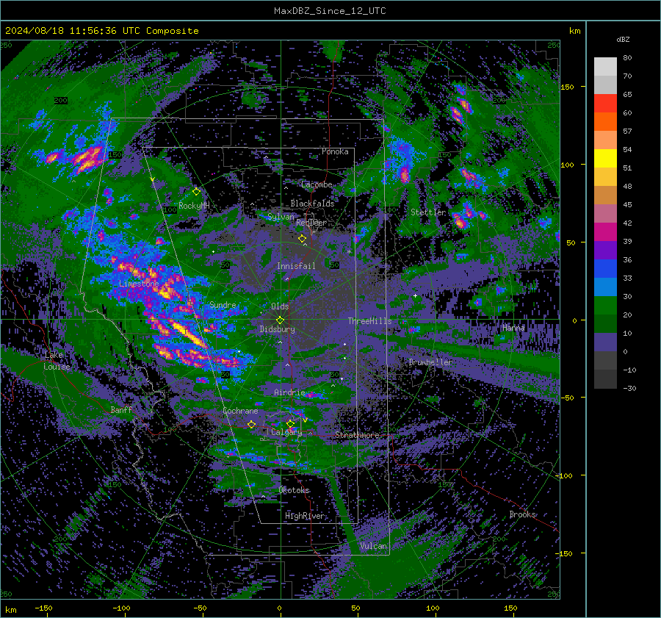Click the -150 tick on the bottom axis

(43, 608)
